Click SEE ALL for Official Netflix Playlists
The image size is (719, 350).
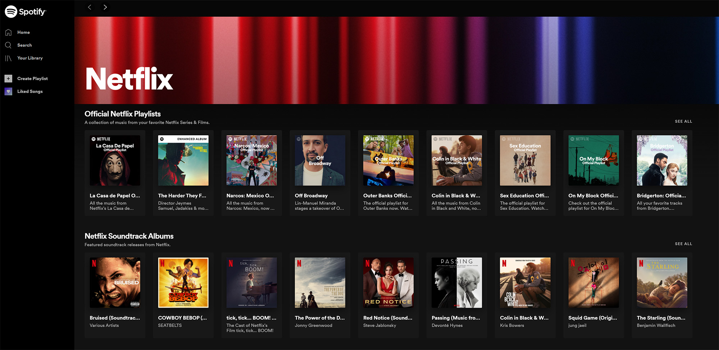pos(683,121)
